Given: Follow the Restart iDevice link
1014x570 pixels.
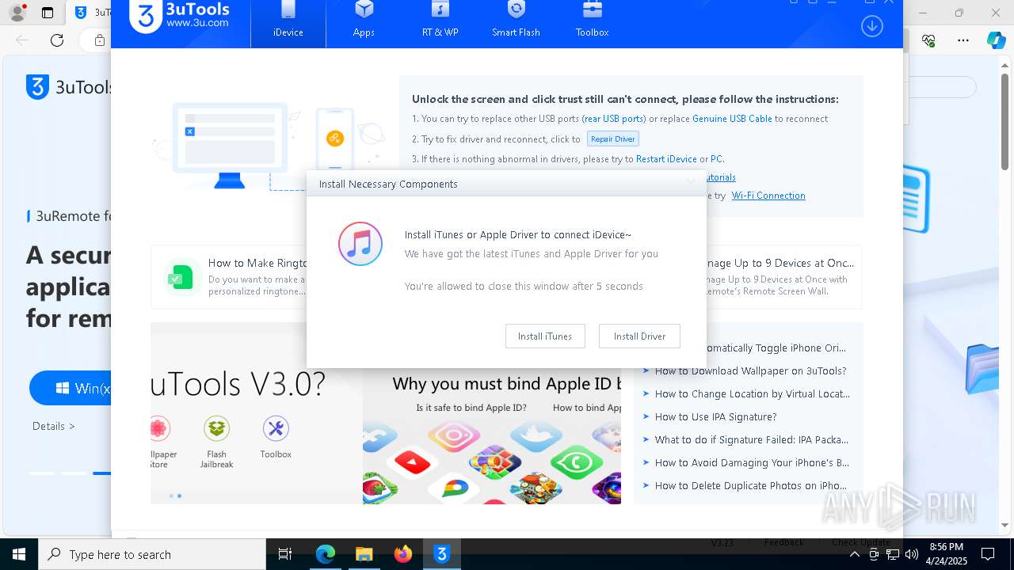Looking at the screenshot, I should (x=666, y=159).
